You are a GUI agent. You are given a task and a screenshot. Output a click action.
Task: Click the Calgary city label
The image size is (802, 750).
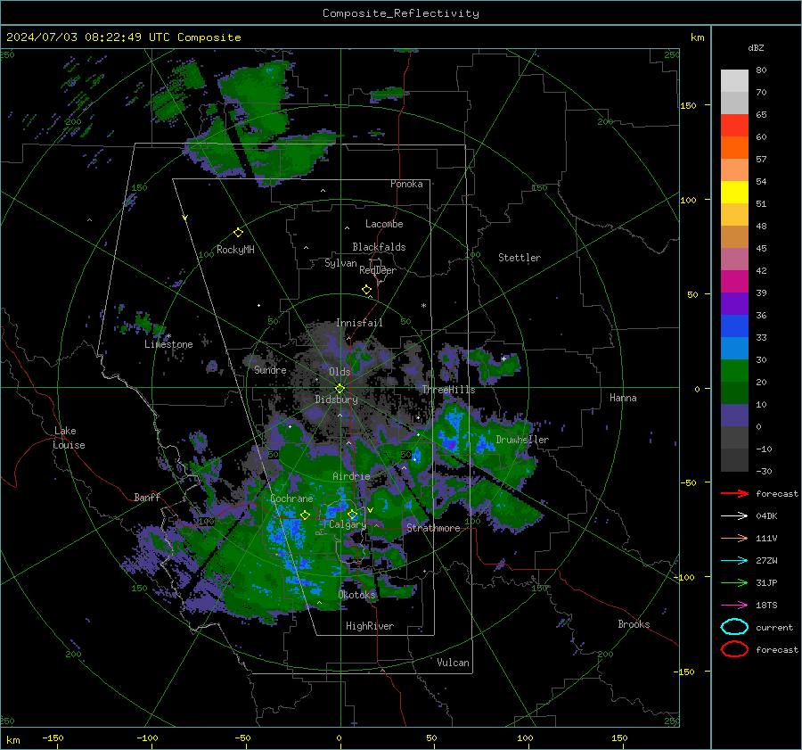tap(348, 524)
